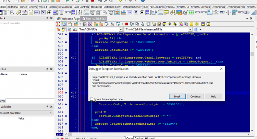Open the Additional component palette tab
Viewport: 257px width, 139px height.
pos(13,7)
